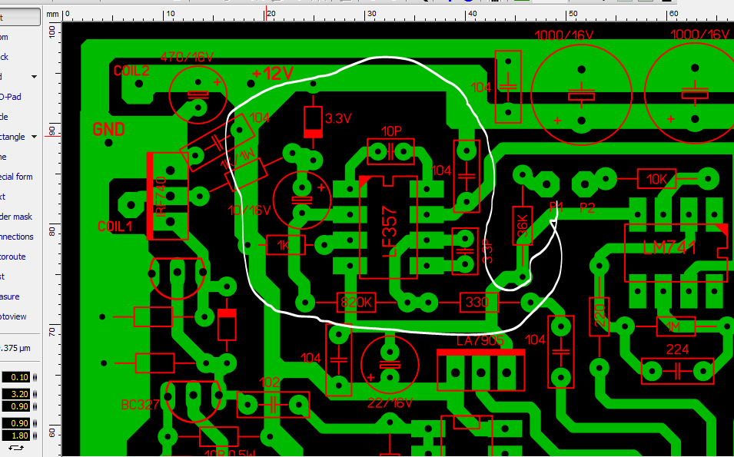Viewport: 734px width, 457px height.
Task: Open the Rectangle tool dropdown arrow
Action: pos(34,137)
